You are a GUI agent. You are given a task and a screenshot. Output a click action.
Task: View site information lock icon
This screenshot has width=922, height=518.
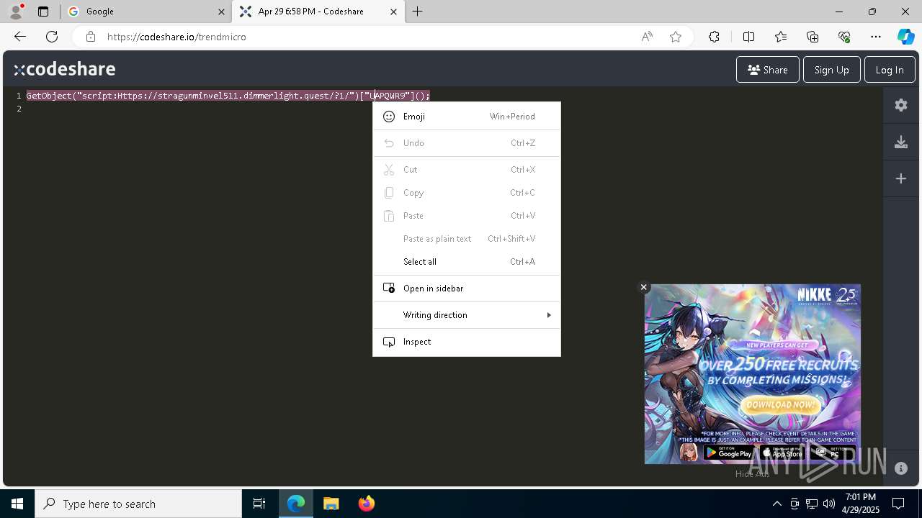tap(90, 37)
